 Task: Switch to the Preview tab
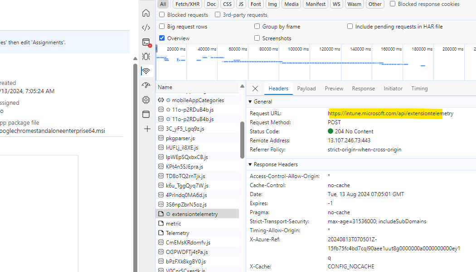click(334, 89)
